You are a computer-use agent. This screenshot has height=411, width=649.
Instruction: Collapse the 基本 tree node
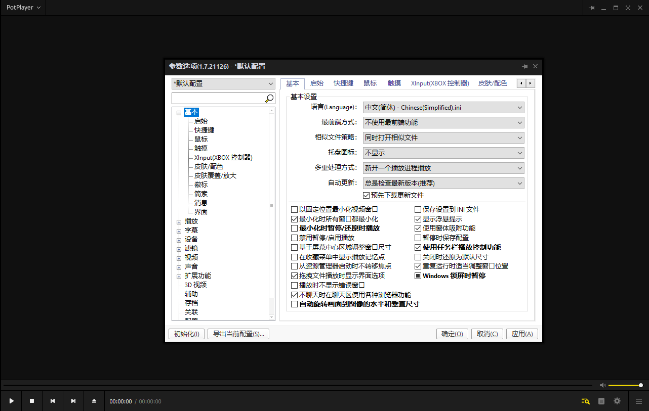point(179,112)
